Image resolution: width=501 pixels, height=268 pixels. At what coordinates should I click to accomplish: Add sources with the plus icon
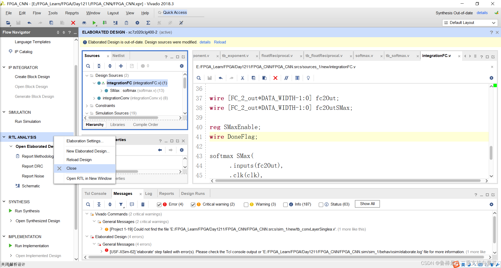click(x=121, y=66)
